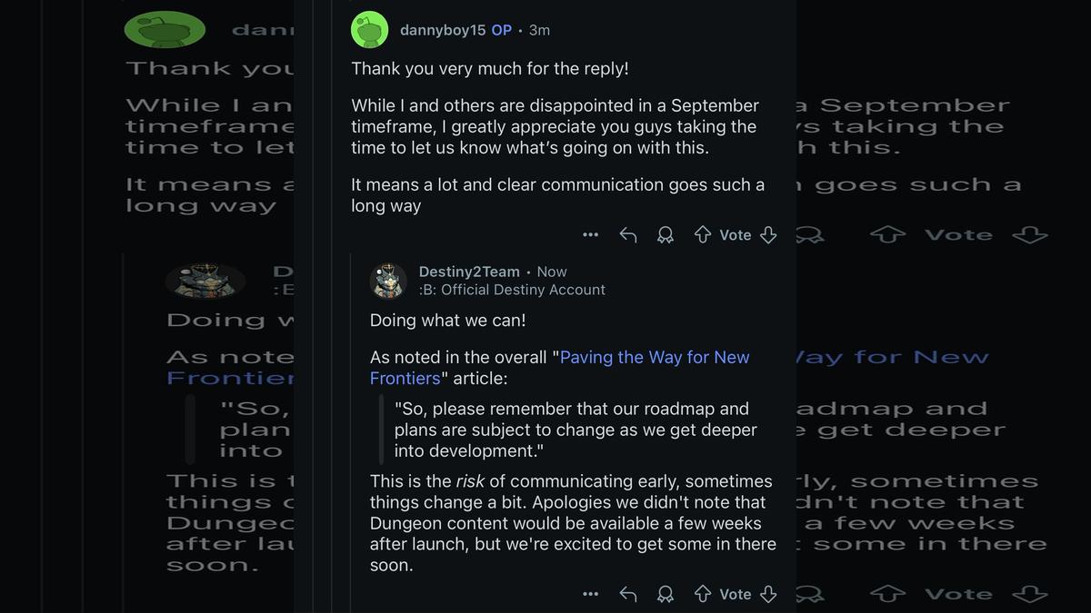Open dannyboy15's frog profile avatar
The height and width of the screenshot is (613, 1091).
pyautogui.click(x=368, y=29)
